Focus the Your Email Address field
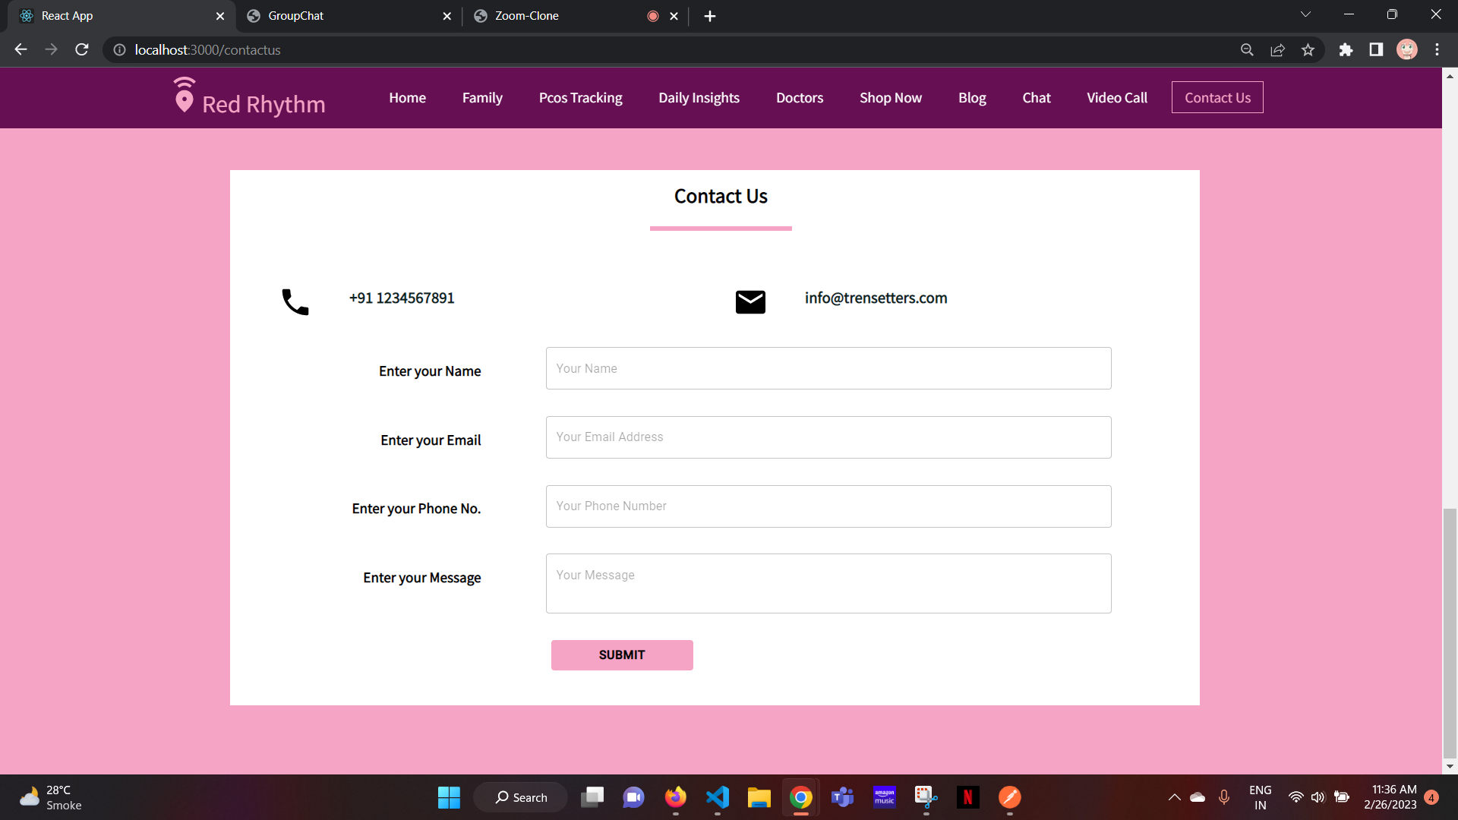The width and height of the screenshot is (1458, 820). pos(828,437)
